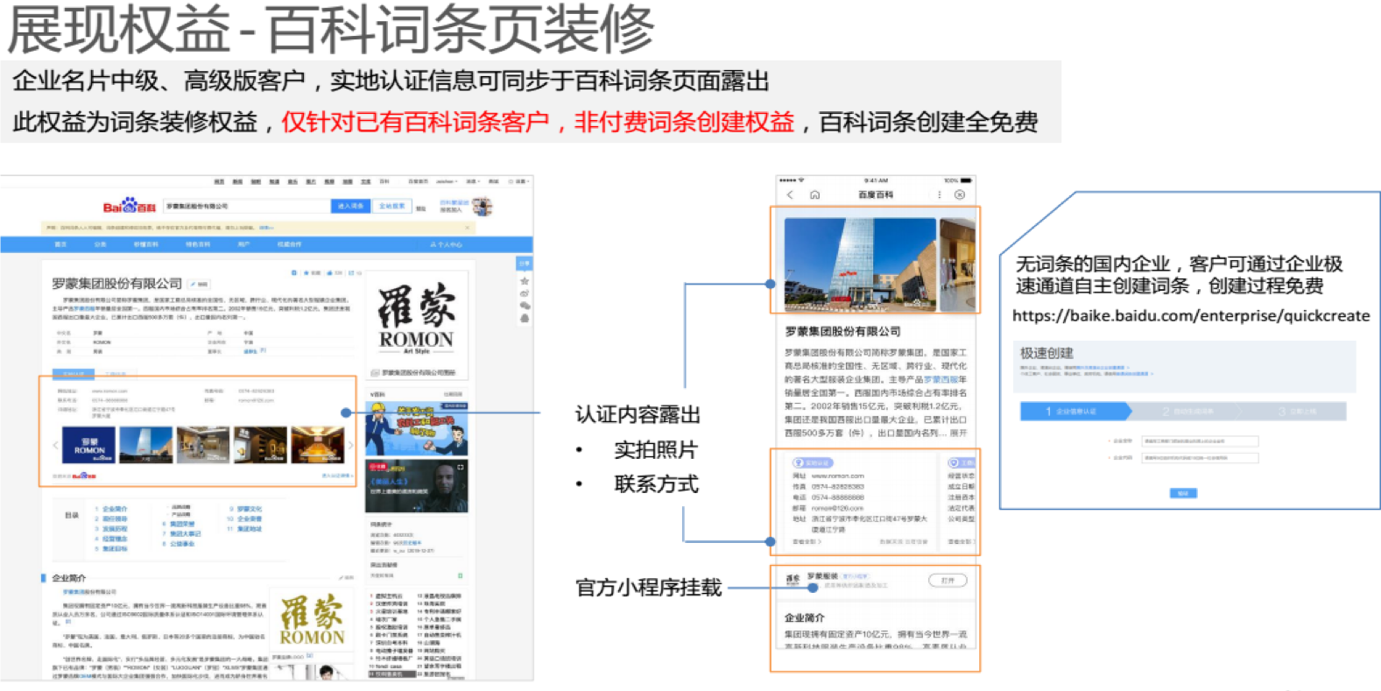Click the star icon in the right sidebar
Image resolution: width=1381 pixels, height=691 pixels.
(525, 281)
